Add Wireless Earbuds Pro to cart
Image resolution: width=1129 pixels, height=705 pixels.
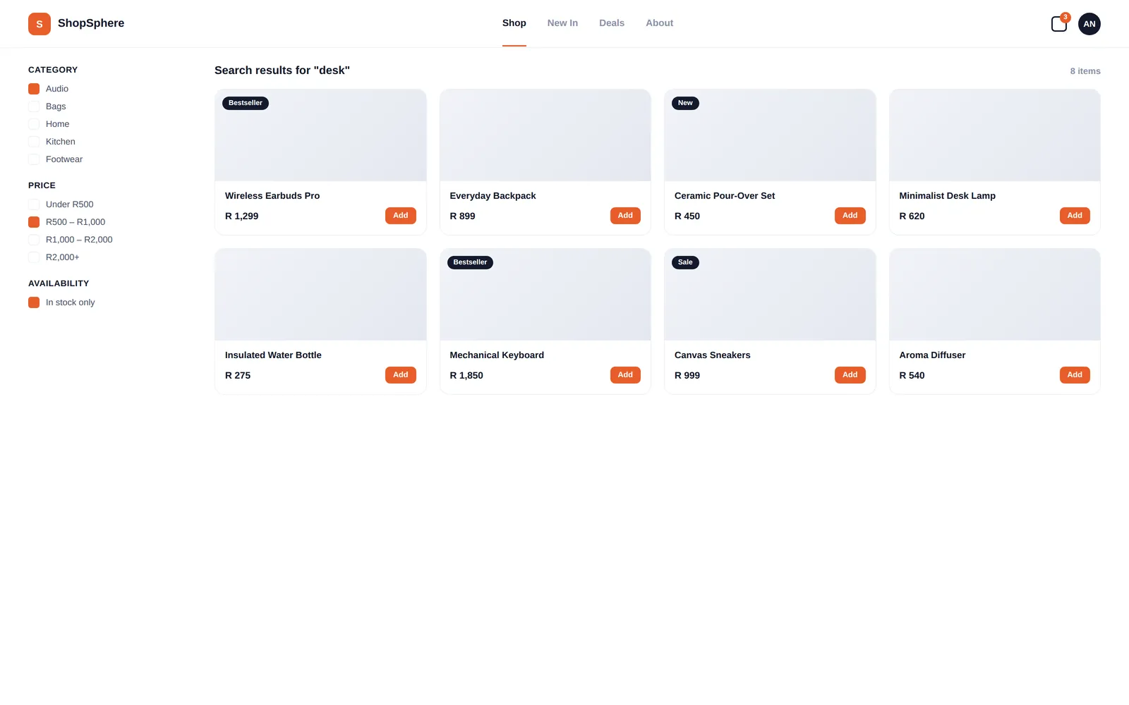[x=401, y=216]
